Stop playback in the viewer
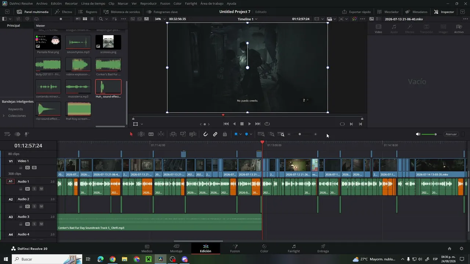This screenshot has height=264, width=470. 242,124
